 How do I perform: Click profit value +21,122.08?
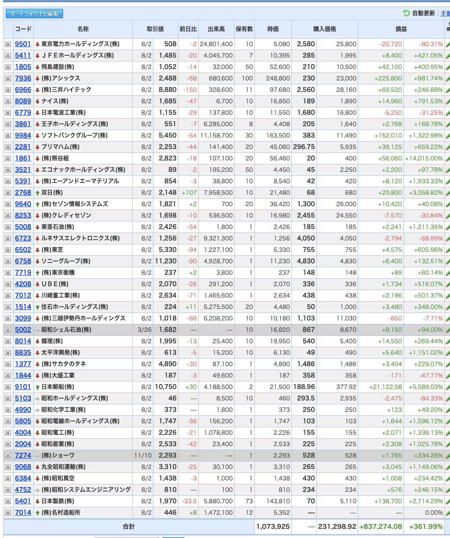point(385,387)
